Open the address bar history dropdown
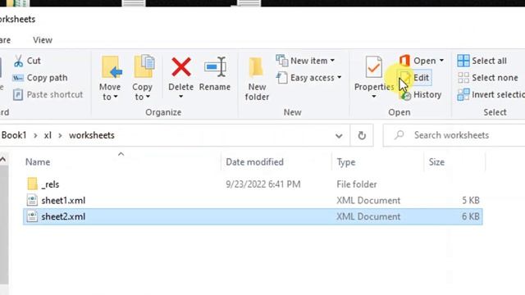 [x=339, y=136]
